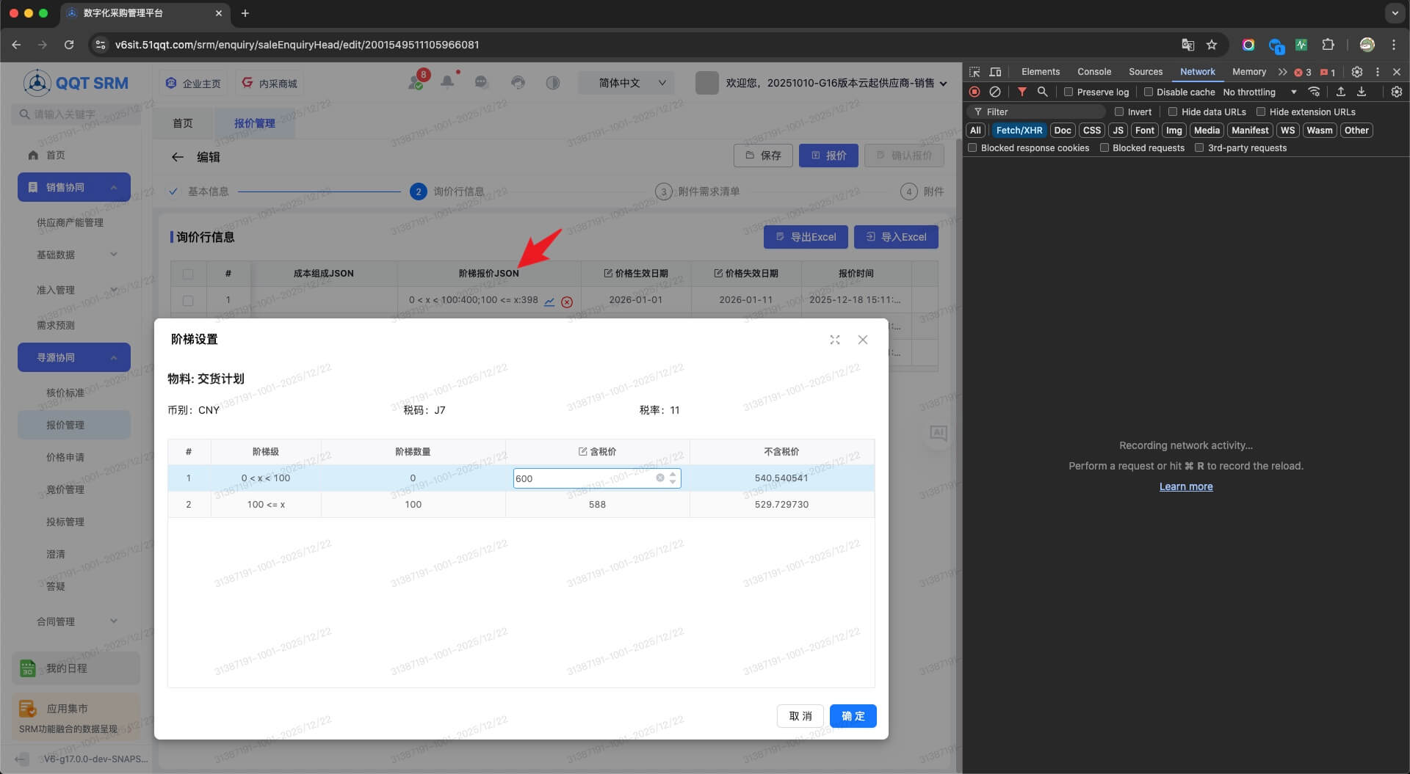Select the 首页 page tab

click(x=183, y=123)
